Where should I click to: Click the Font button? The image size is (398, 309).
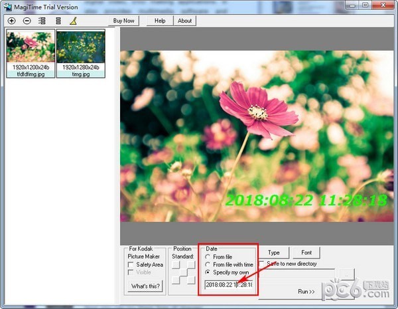tap(306, 253)
